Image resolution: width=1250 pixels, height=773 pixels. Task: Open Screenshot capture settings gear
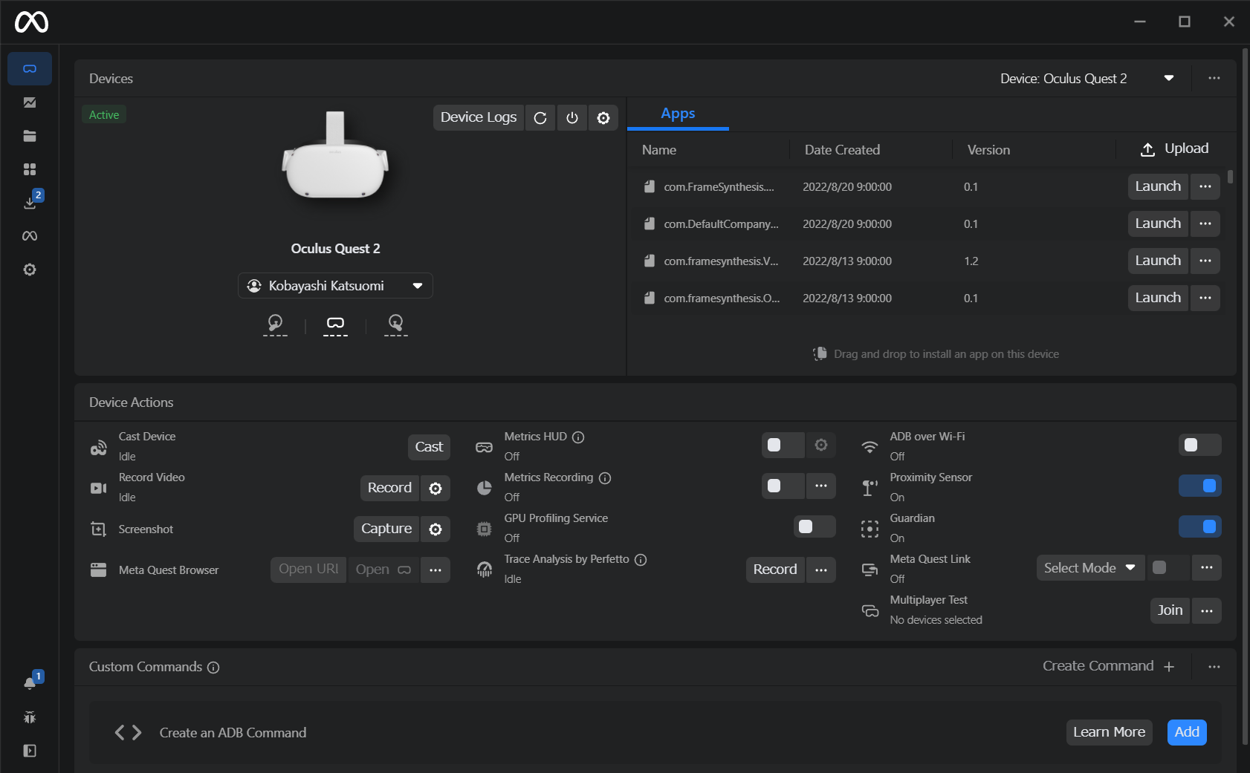pyautogui.click(x=435, y=529)
